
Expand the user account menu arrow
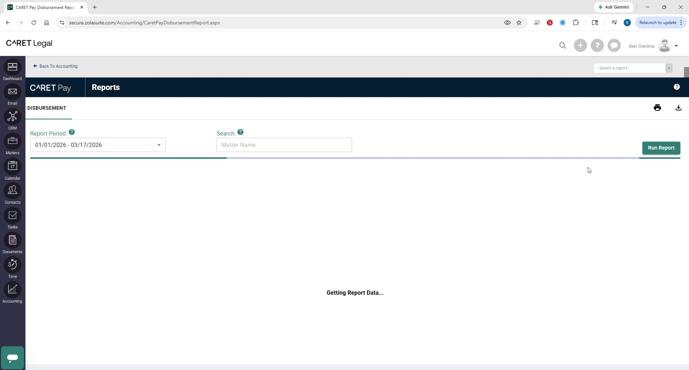click(x=676, y=46)
